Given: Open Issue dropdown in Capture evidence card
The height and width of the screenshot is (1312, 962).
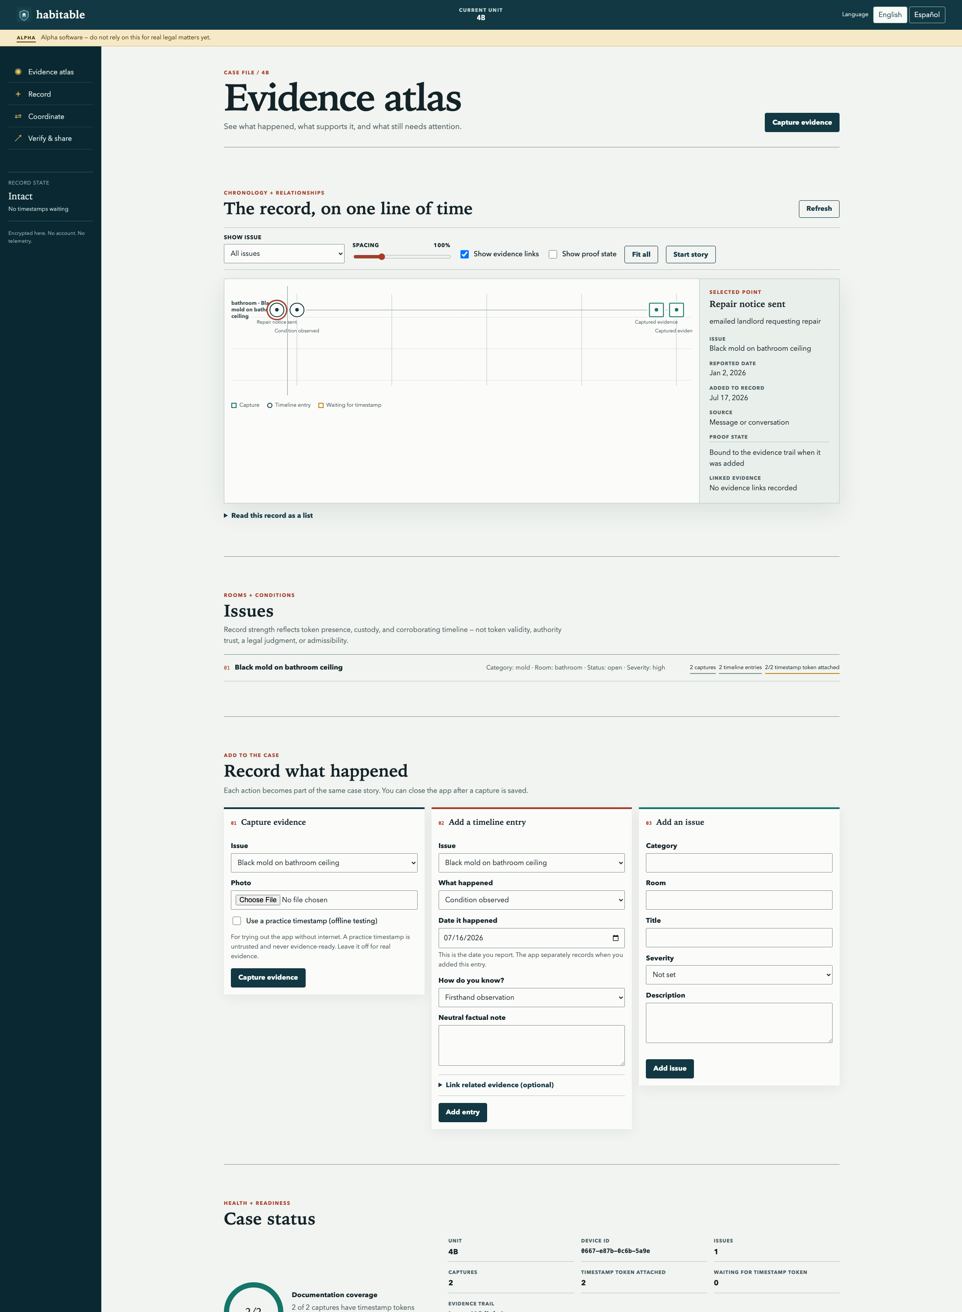Looking at the screenshot, I should click(324, 862).
